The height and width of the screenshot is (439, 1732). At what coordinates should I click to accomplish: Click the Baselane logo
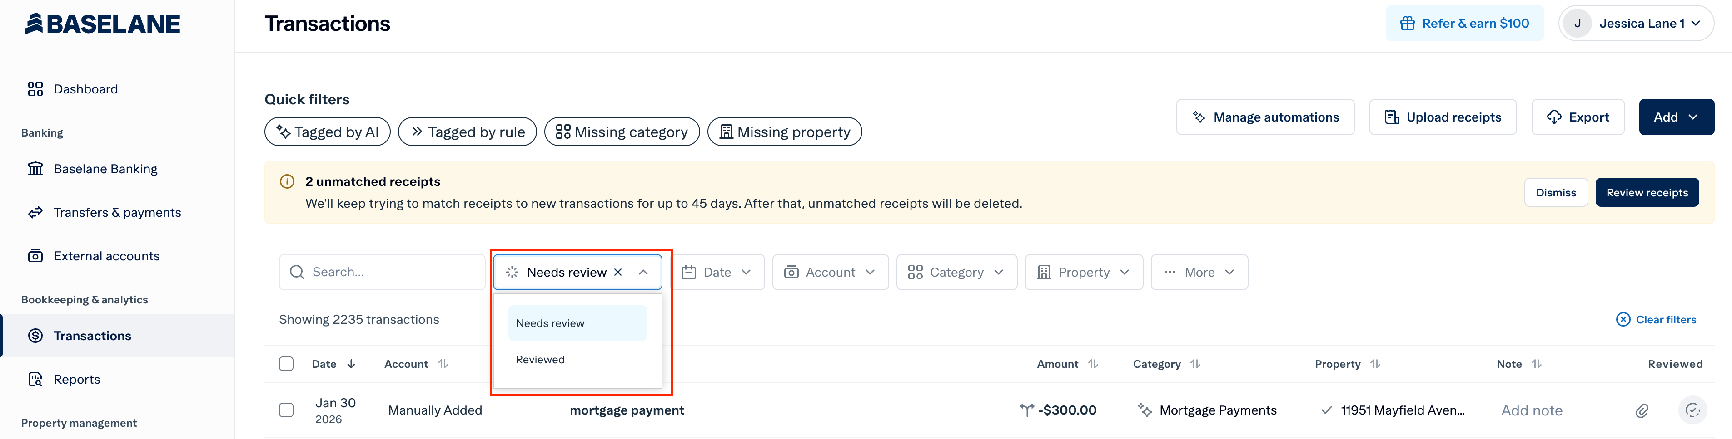(103, 24)
